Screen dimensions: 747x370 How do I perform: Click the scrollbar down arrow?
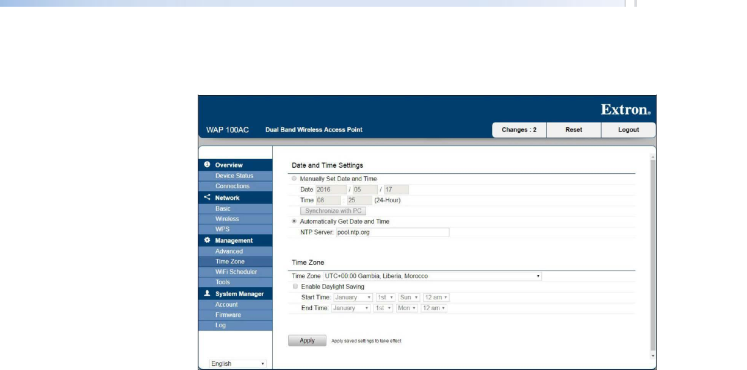(x=653, y=355)
